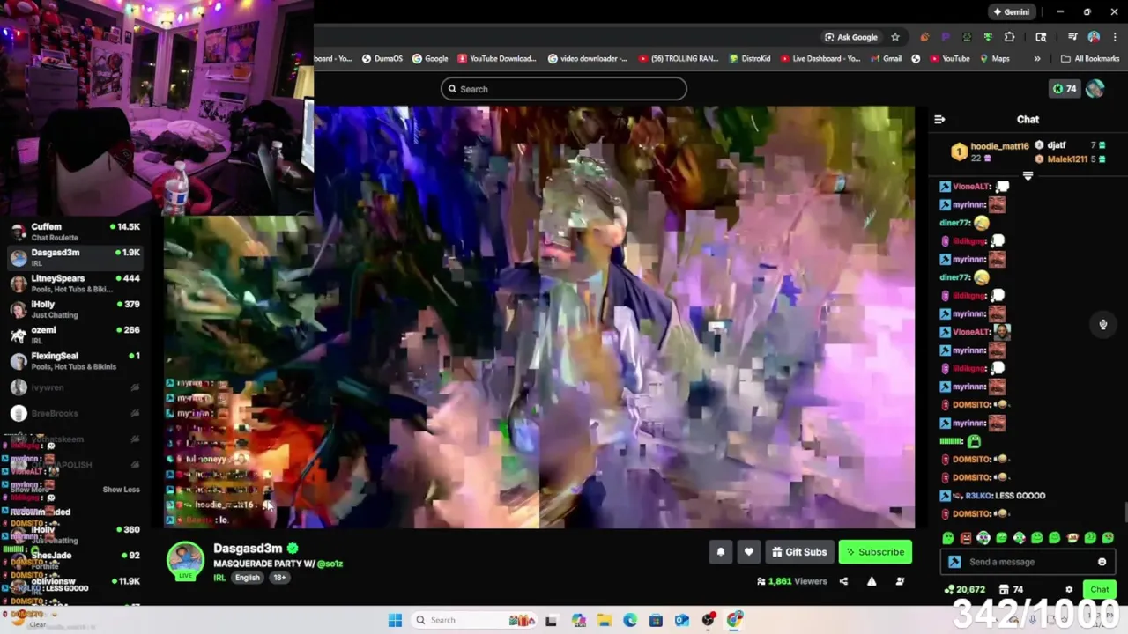Image resolution: width=1128 pixels, height=634 pixels.
Task: Open the @so1z mention link
Action: click(330, 564)
